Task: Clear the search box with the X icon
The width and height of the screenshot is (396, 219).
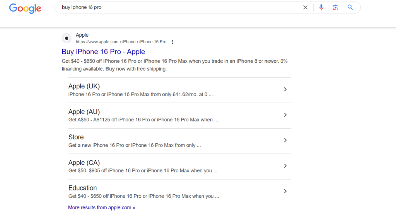Action: click(x=306, y=8)
